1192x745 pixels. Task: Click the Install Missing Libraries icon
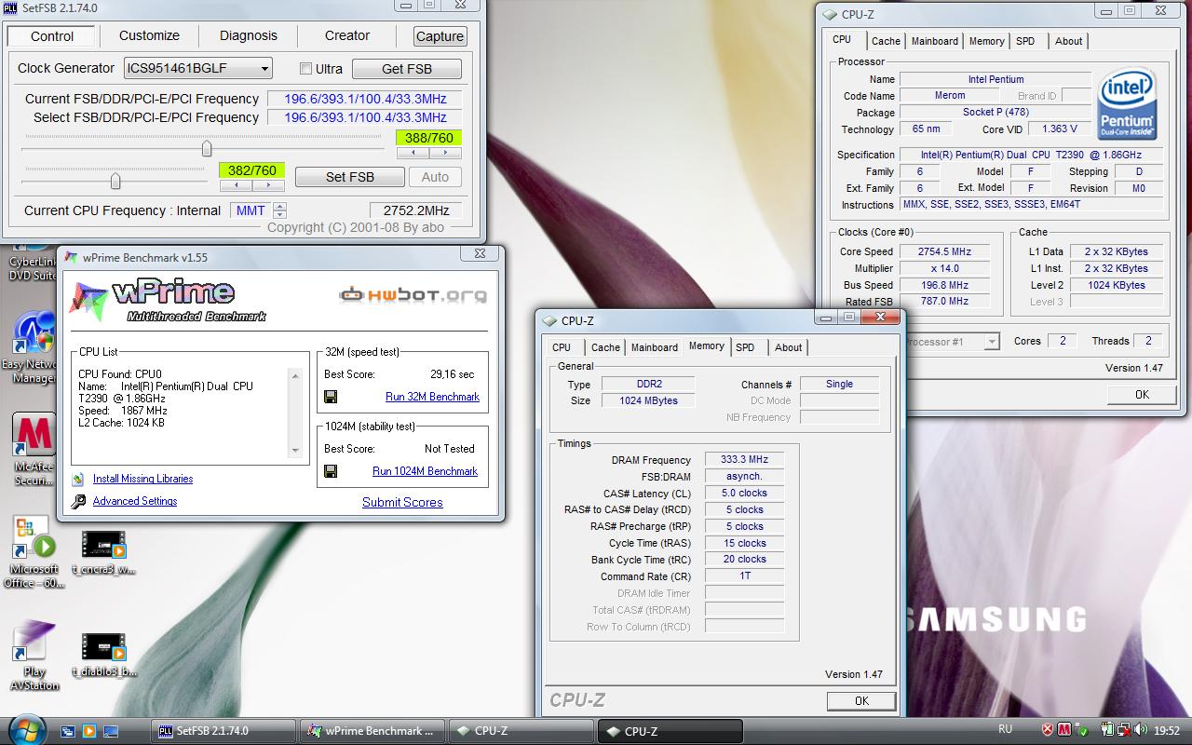[x=78, y=479]
